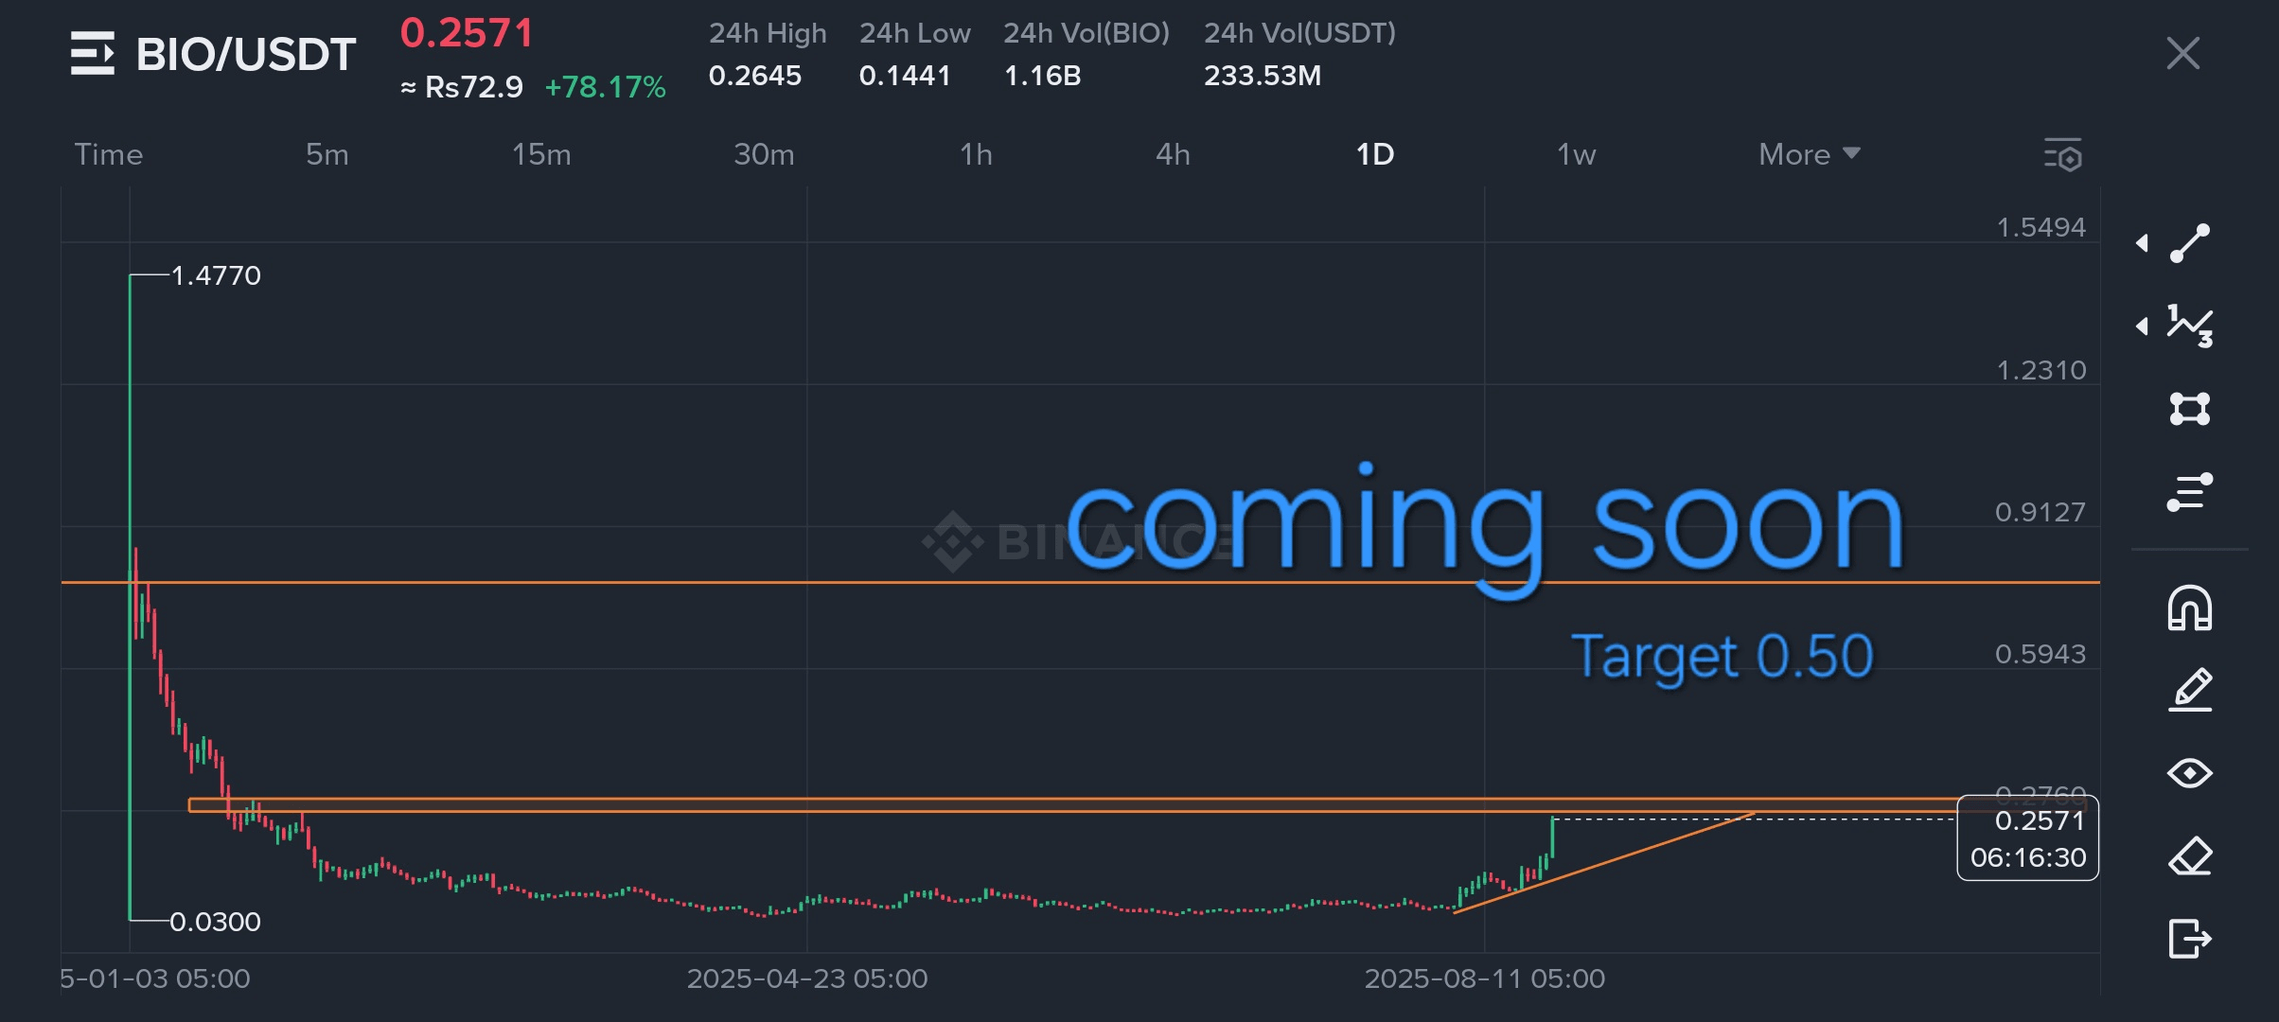
Task: Open the trading pair list menu icon
Action: 93,53
